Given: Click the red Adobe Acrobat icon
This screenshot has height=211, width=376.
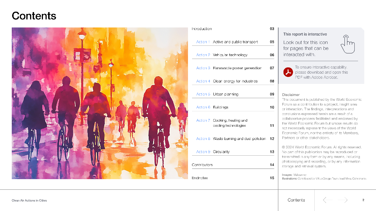Looking at the screenshot, I should tap(288, 72).
